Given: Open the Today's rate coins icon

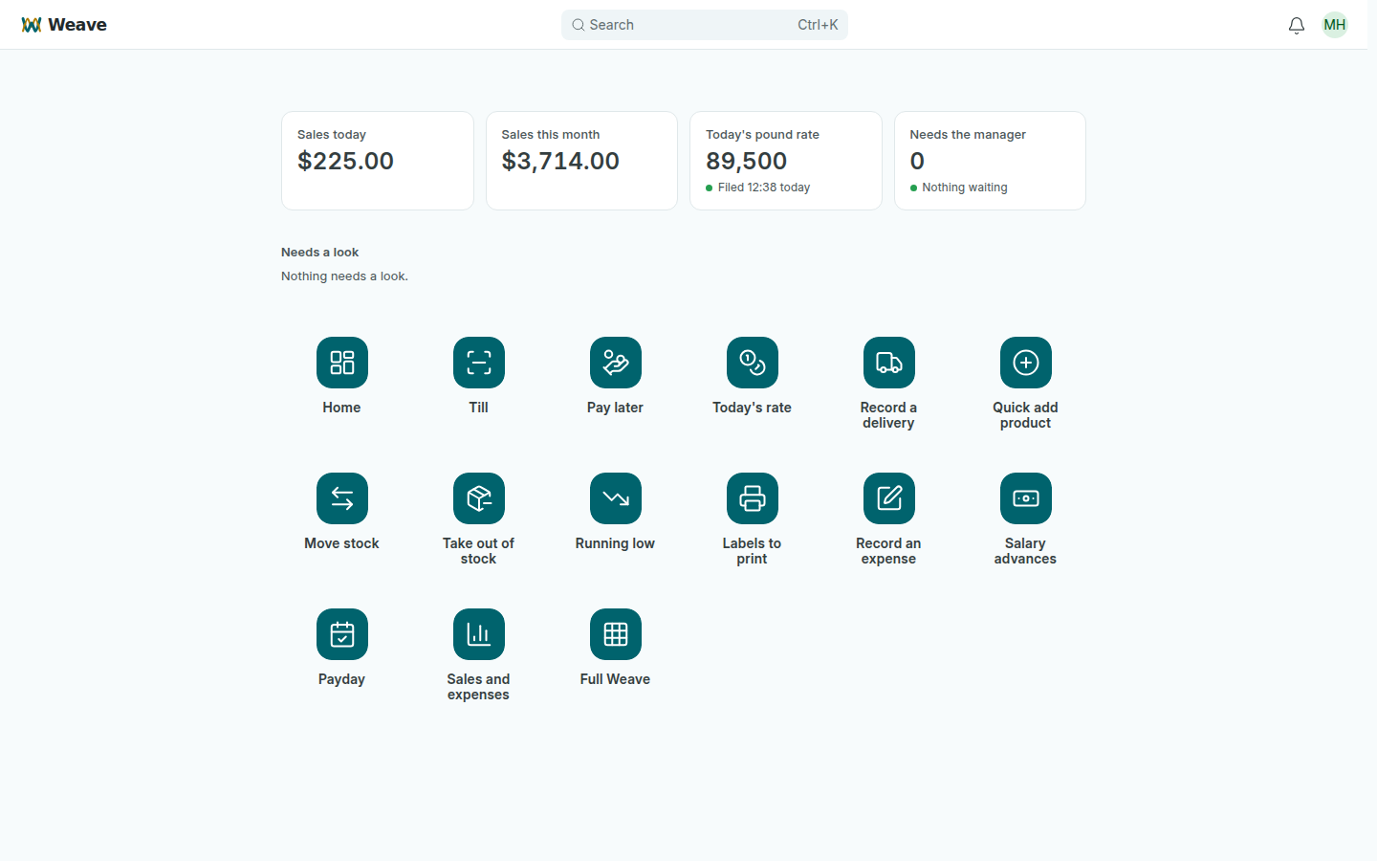Looking at the screenshot, I should [753, 363].
